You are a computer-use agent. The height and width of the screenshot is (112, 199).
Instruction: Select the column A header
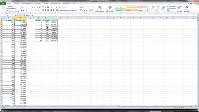8,18
